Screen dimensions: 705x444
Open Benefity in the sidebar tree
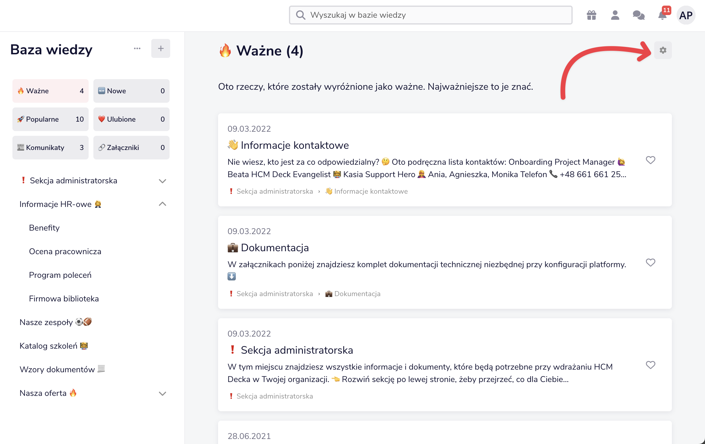point(44,228)
